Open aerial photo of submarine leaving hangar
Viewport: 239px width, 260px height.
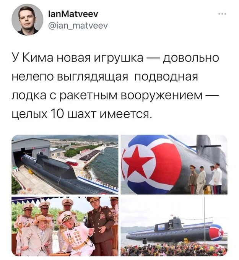pyautogui.click(x=65, y=164)
